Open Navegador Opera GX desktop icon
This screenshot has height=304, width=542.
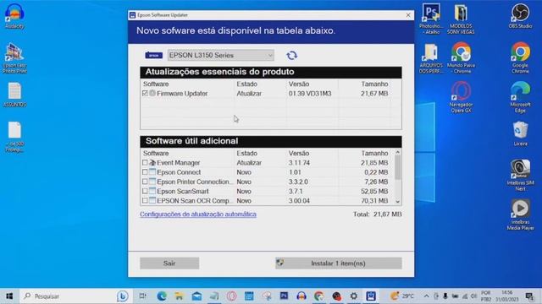[461, 97]
